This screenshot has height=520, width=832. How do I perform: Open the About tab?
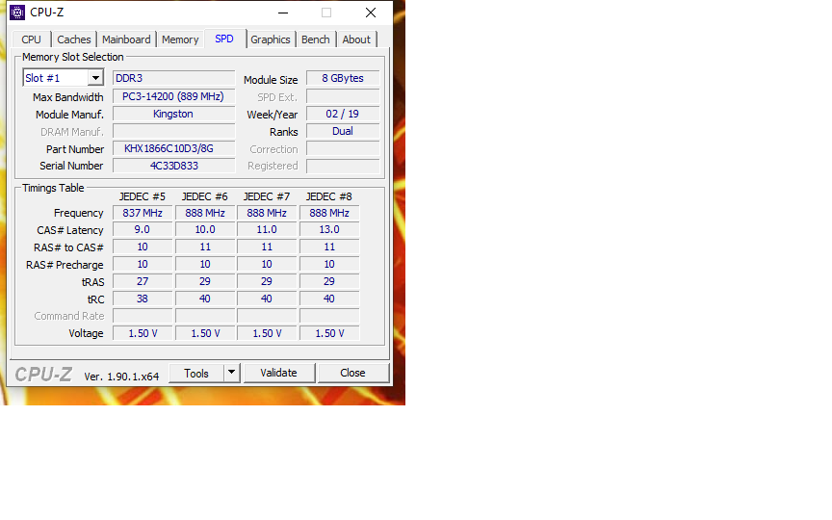(x=356, y=39)
